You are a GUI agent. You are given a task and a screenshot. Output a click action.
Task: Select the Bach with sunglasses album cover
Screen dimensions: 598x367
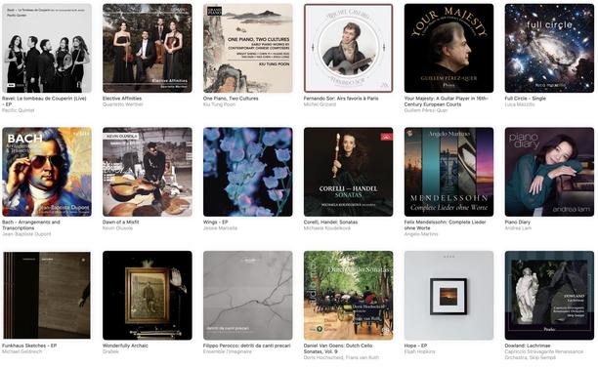47,172
